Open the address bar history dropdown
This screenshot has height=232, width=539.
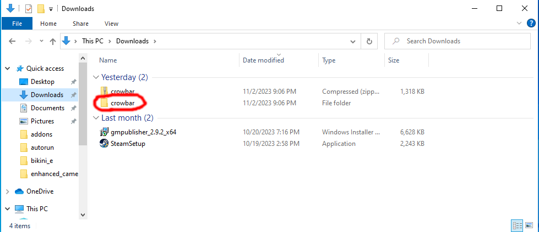pos(353,41)
